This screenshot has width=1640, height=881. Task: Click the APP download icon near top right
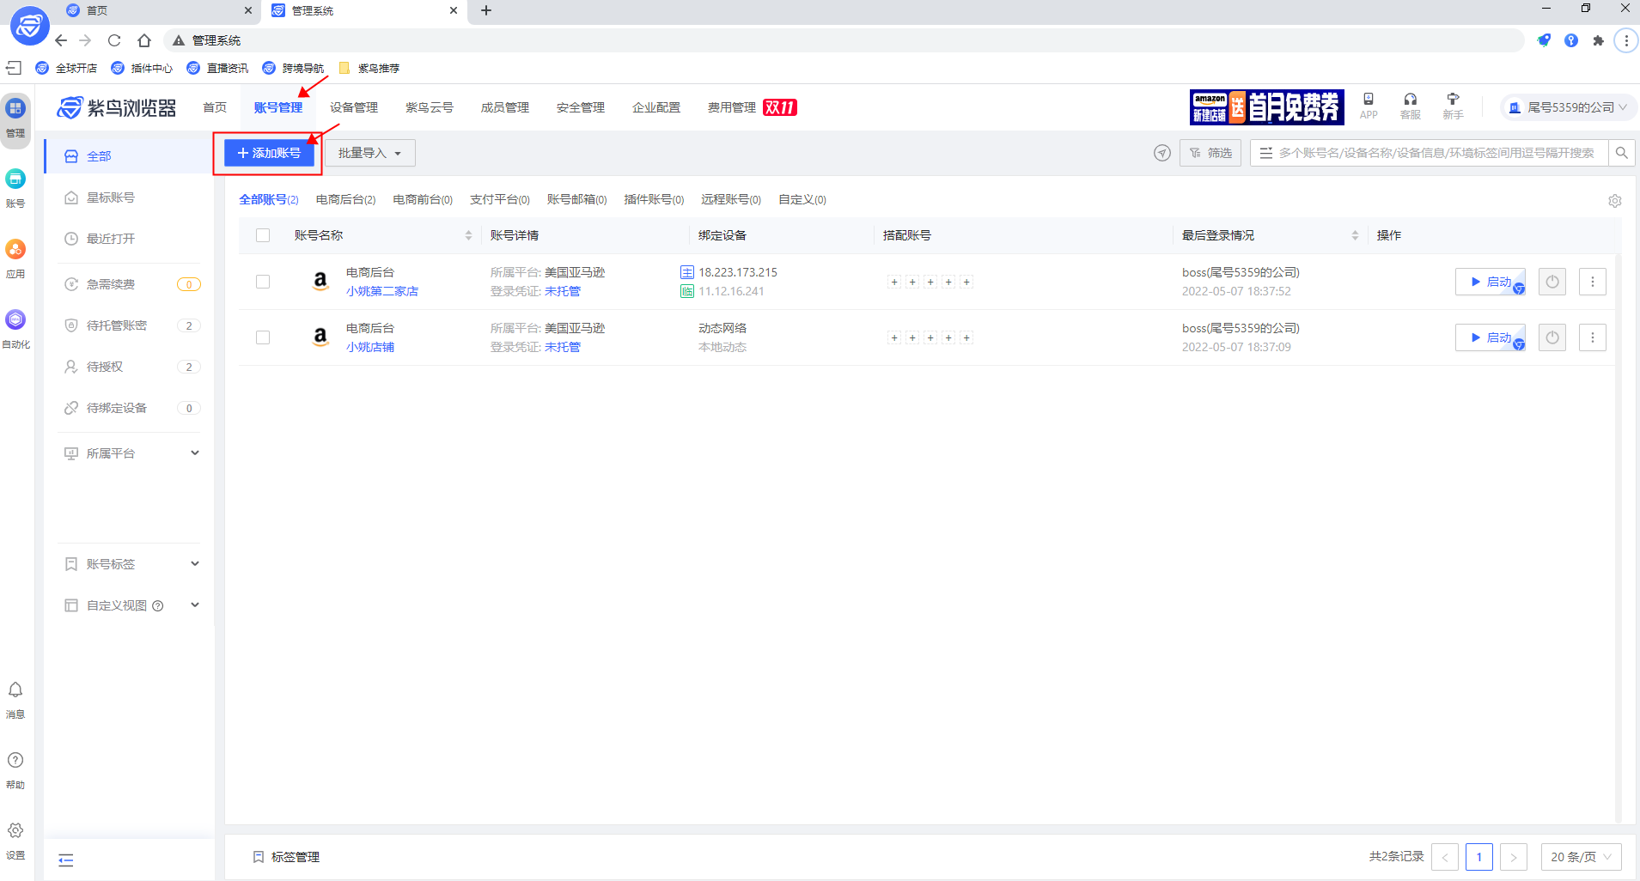(1369, 100)
